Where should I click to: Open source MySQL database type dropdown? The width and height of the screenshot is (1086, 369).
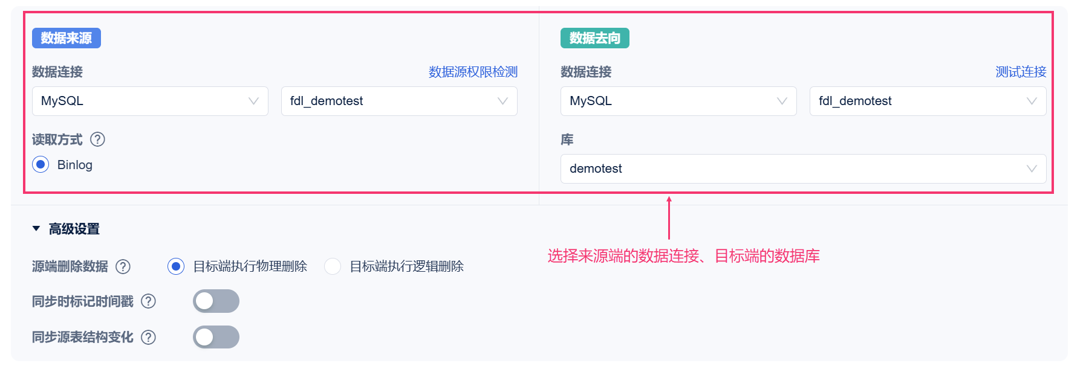point(150,101)
